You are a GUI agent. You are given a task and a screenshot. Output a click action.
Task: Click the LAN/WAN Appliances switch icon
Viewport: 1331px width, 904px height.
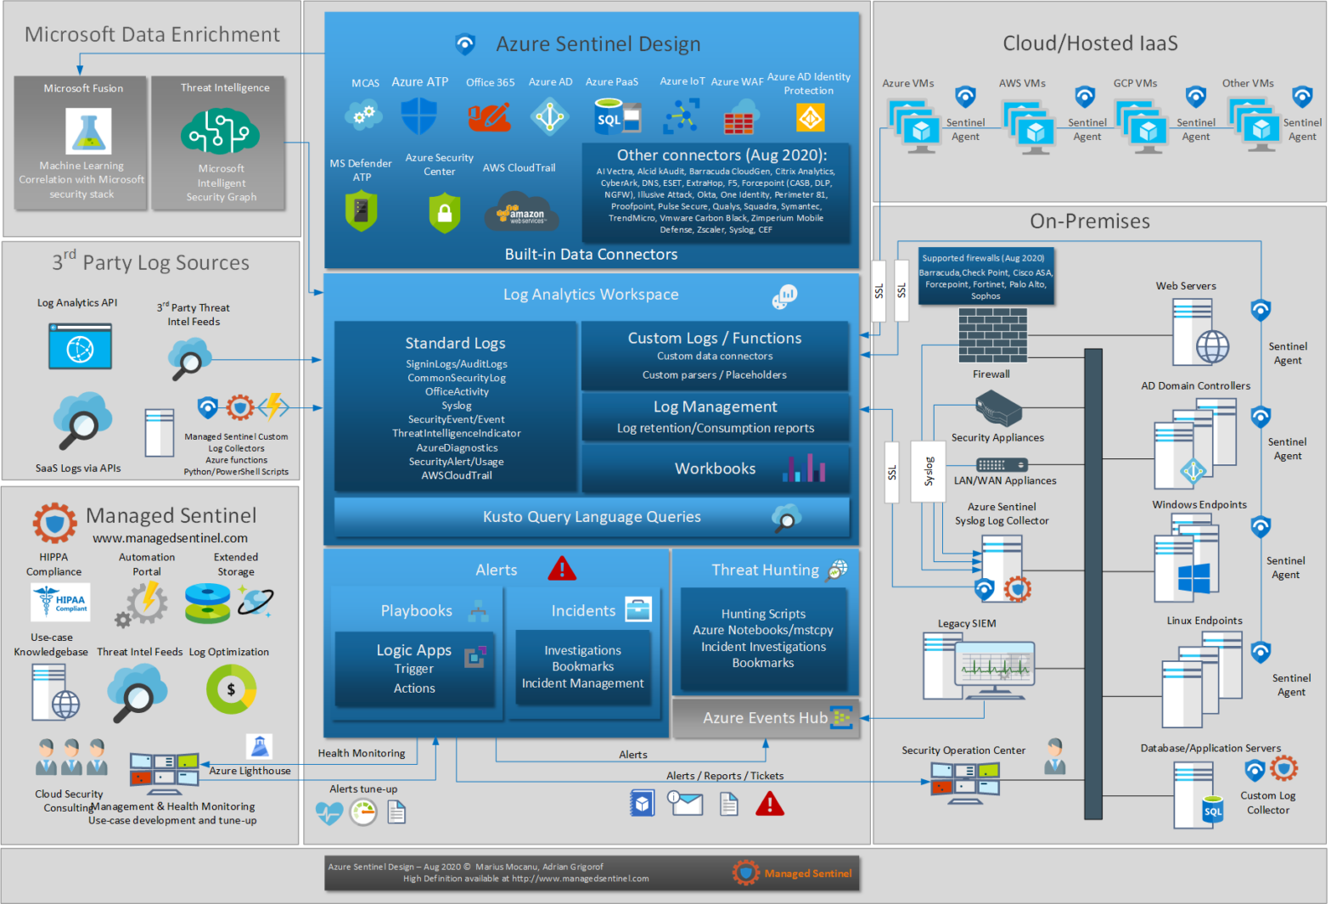click(1001, 465)
